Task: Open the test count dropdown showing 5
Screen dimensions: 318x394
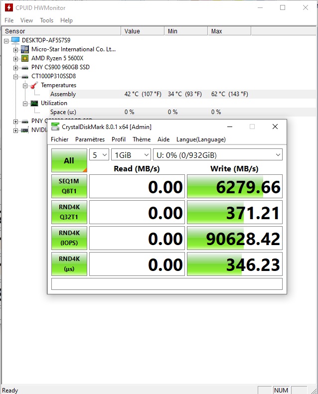Action: pos(99,155)
